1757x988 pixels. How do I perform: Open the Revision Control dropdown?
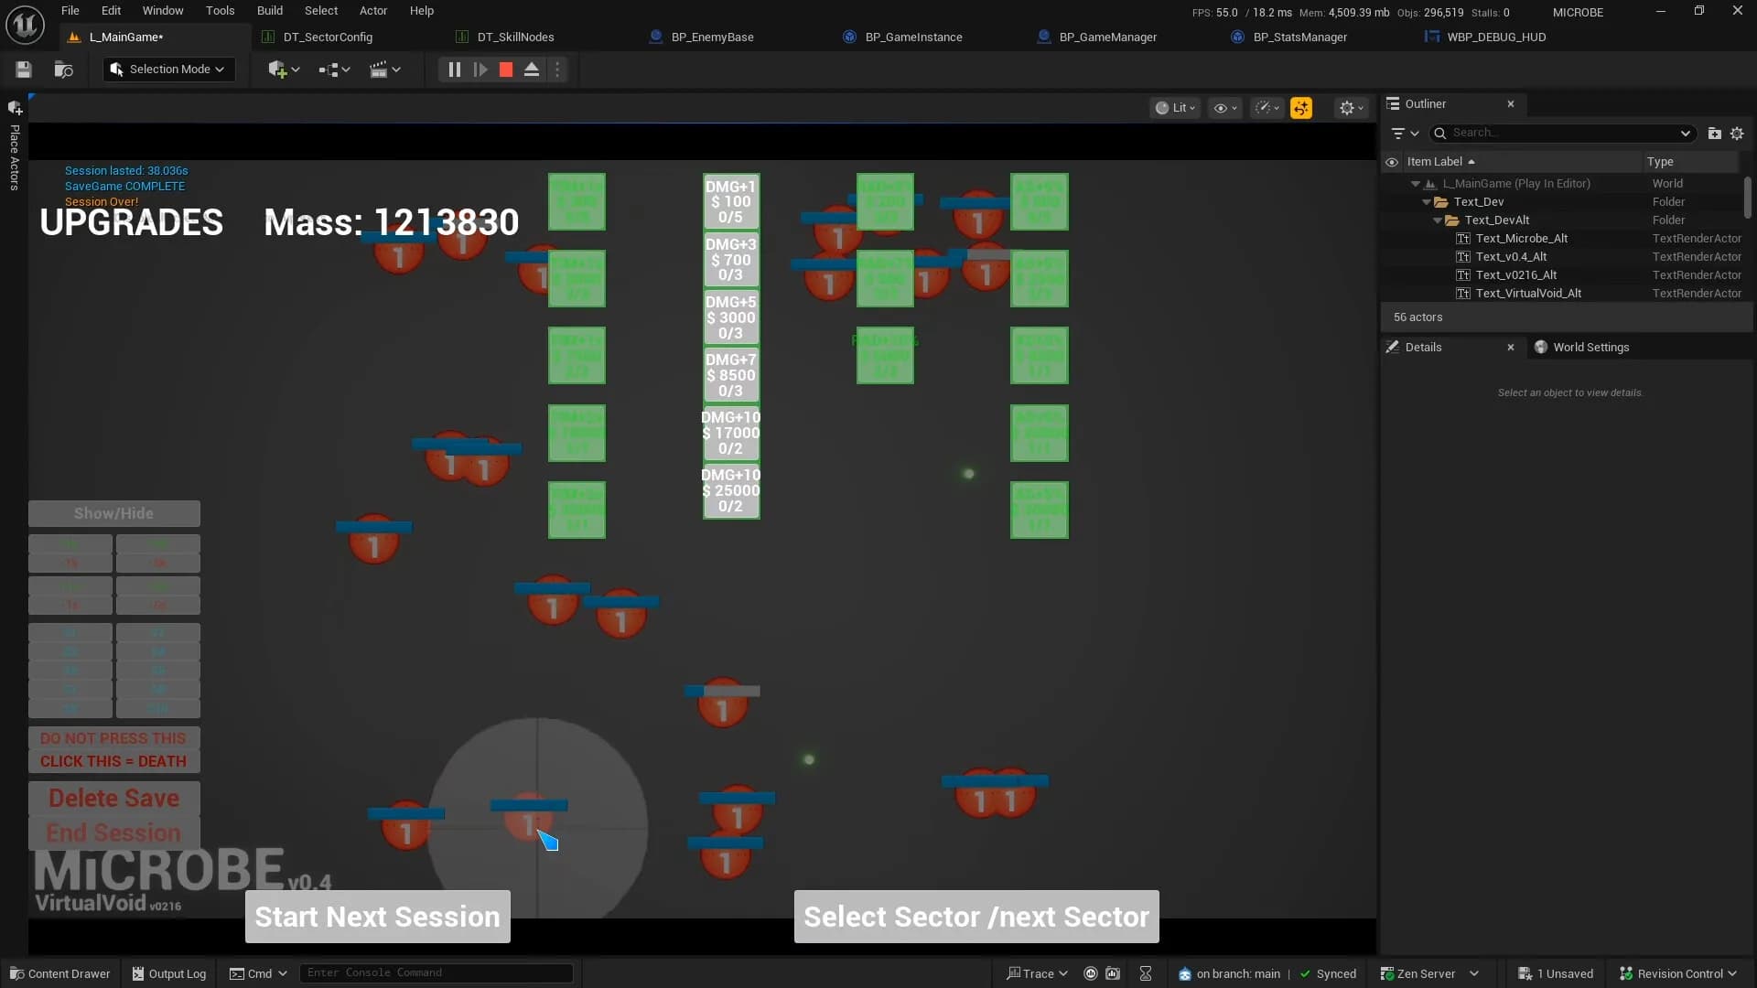pos(1677,973)
